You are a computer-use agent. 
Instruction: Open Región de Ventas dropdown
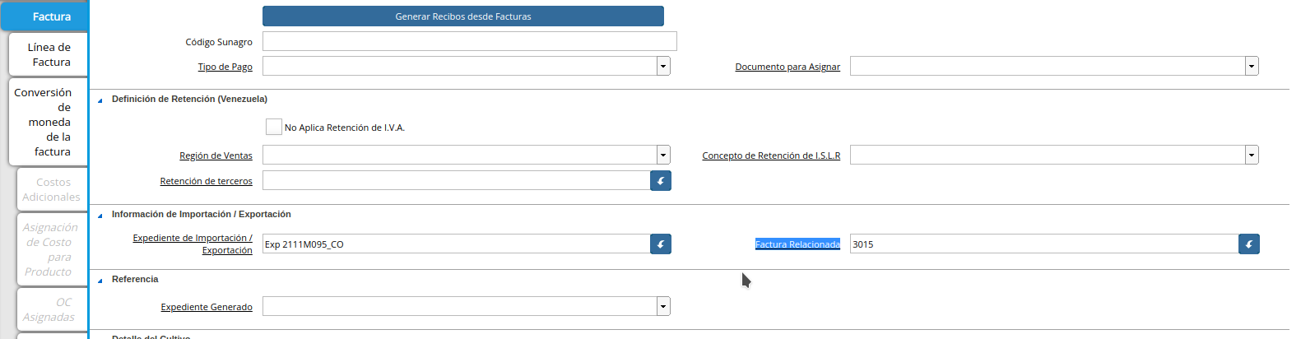click(x=663, y=156)
